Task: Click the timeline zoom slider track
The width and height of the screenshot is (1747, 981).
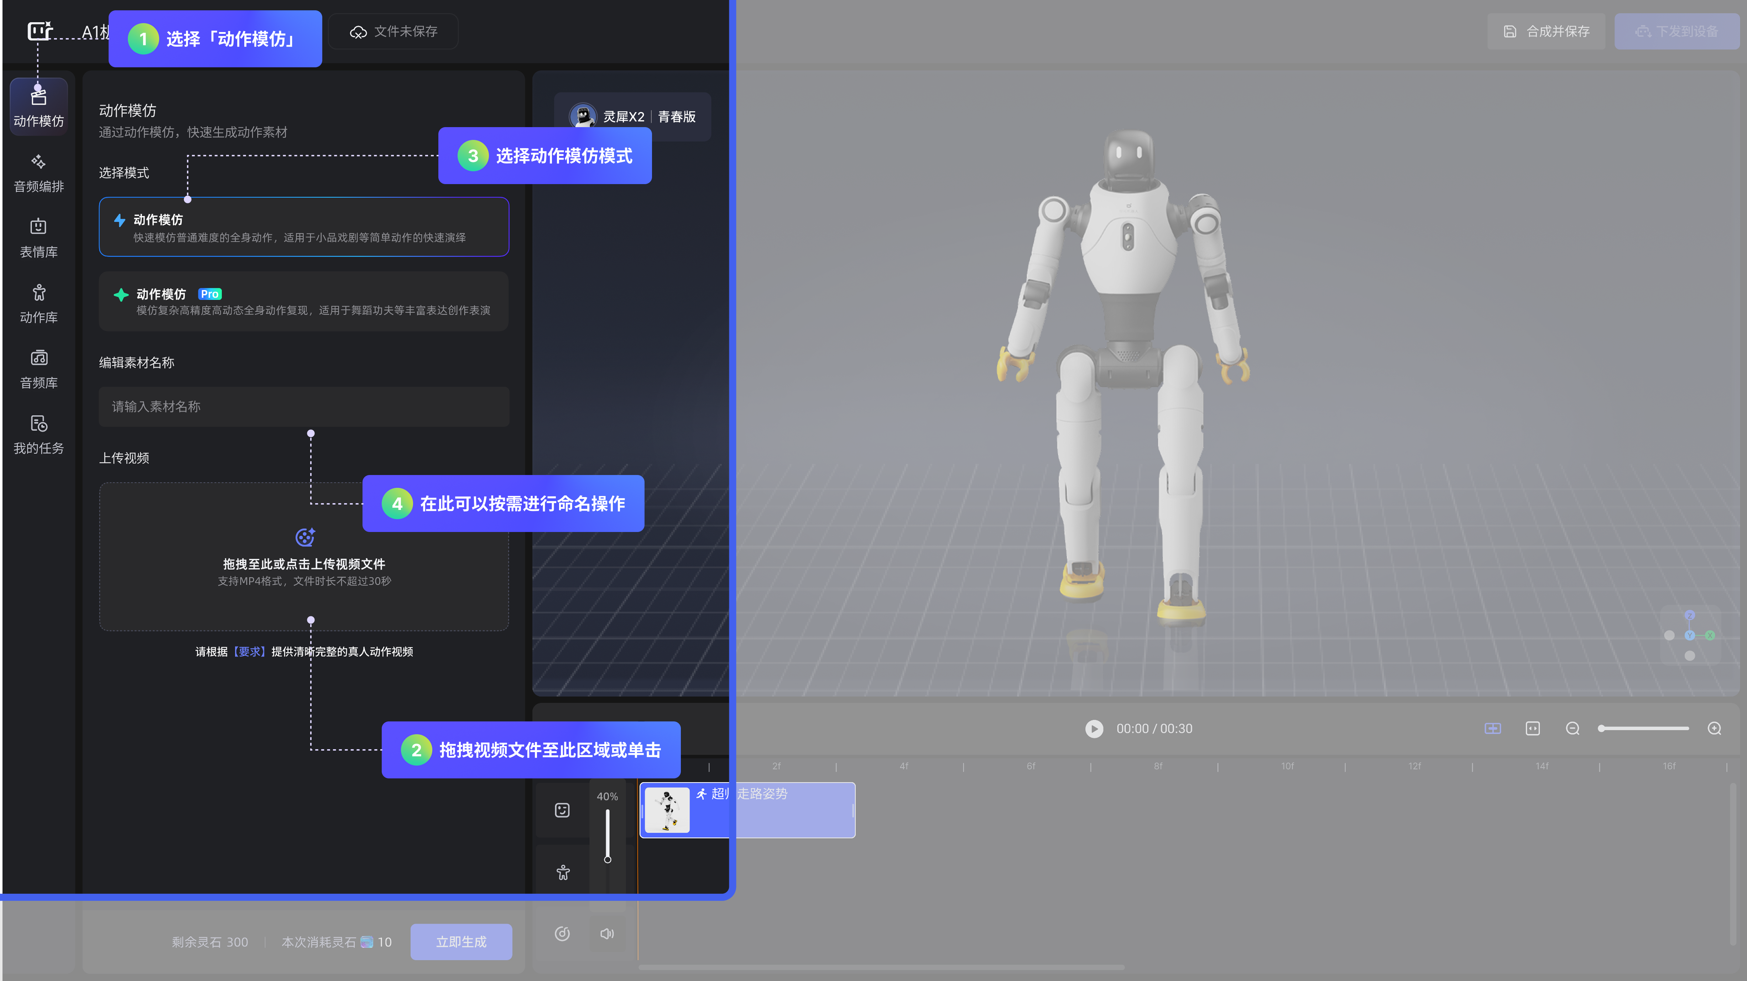Action: tap(1644, 729)
